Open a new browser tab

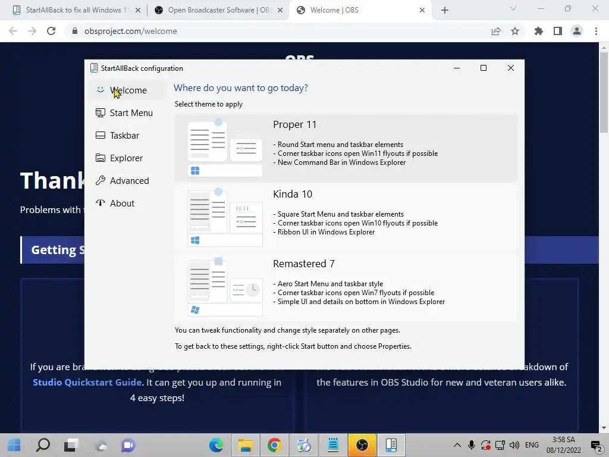point(445,10)
